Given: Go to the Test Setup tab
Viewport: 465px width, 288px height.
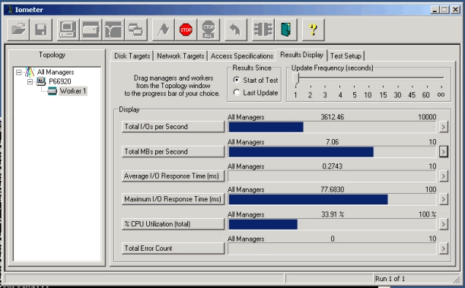Looking at the screenshot, I should 346,56.
